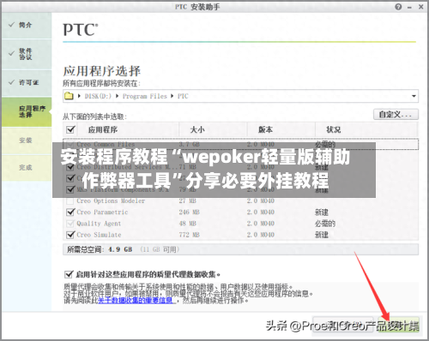
Task: Click 必需的 status in Quality Agent row
Action: pos(325,224)
